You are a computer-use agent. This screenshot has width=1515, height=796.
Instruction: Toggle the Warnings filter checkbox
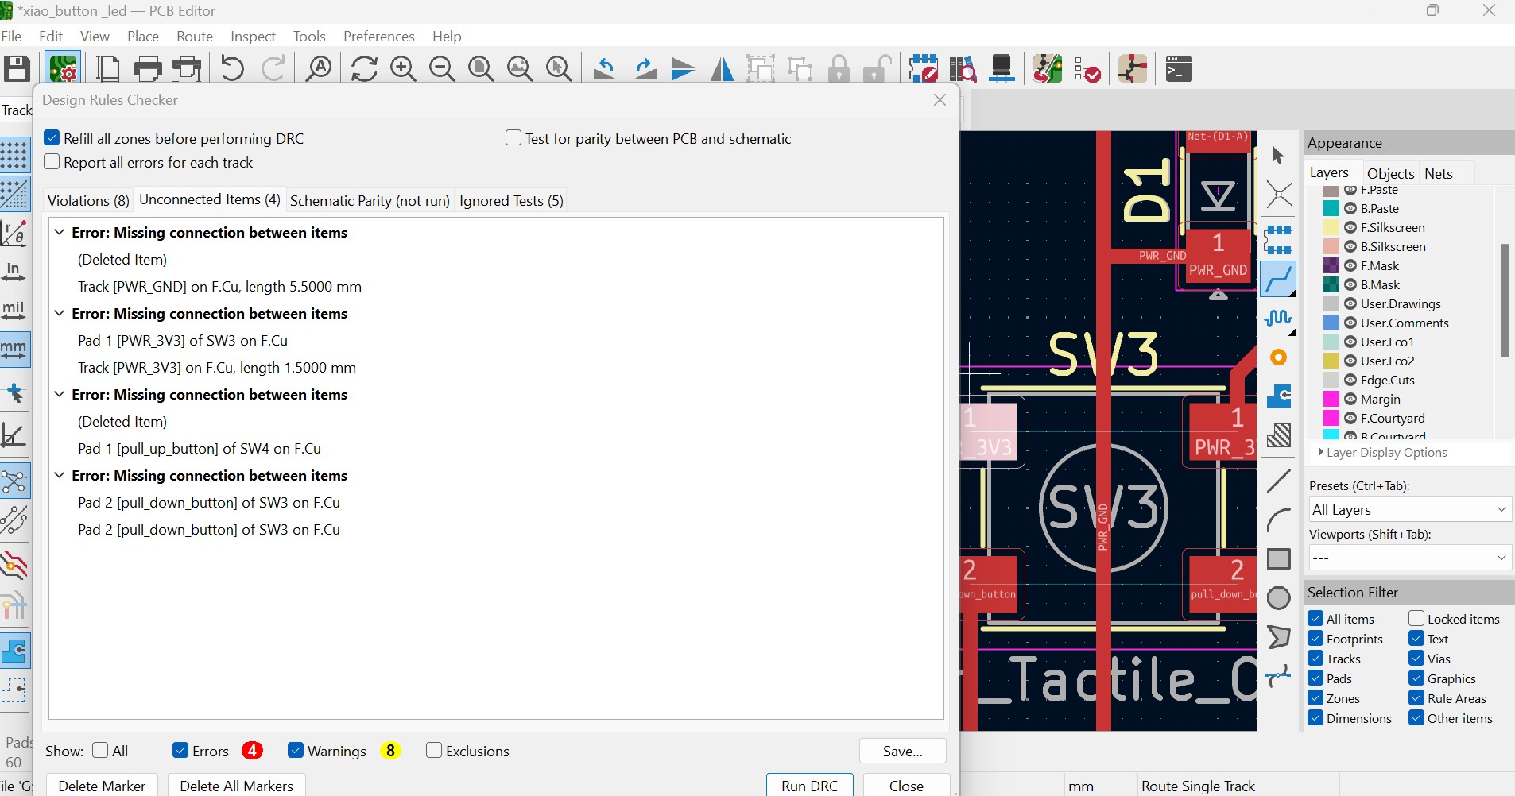(x=296, y=751)
